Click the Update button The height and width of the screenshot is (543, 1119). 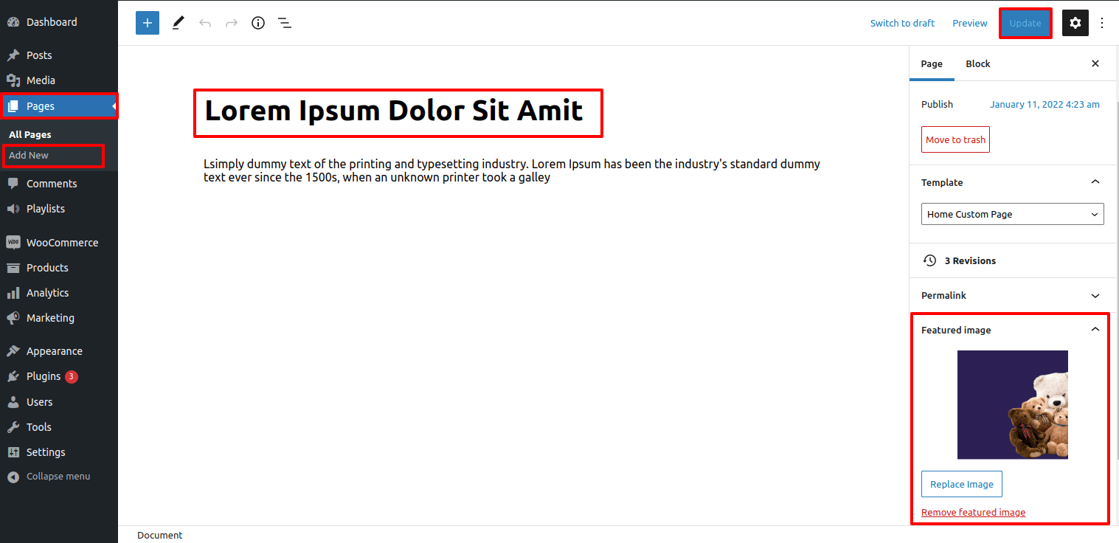1025,23
